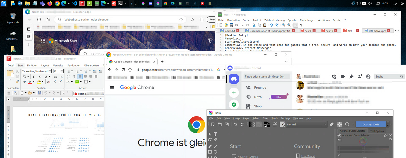Click the Krita open file toolbar icon
This screenshot has height=158, width=406.
[x=219, y=124]
